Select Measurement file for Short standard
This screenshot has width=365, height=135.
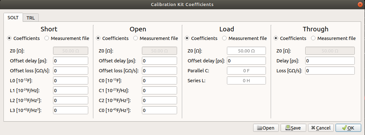point(47,38)
